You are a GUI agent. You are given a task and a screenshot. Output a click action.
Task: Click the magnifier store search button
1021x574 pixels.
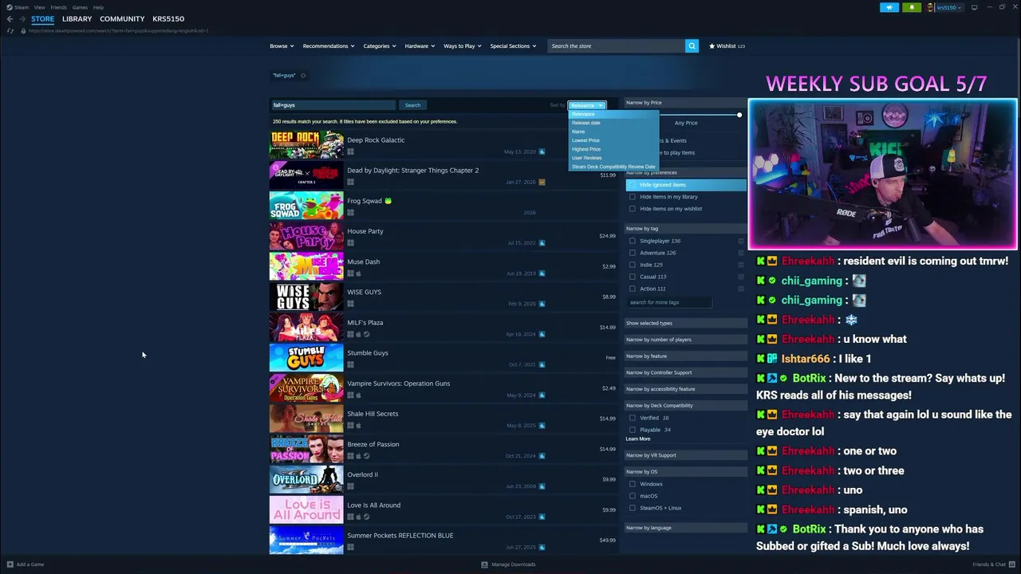click(x=692, y=45)
